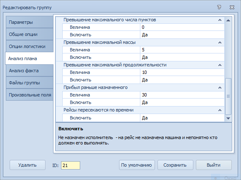The width and height of the screenshot is (241, 180).
Task: Select Величина label under максимального числа пунктов
Action: [80, 27]
